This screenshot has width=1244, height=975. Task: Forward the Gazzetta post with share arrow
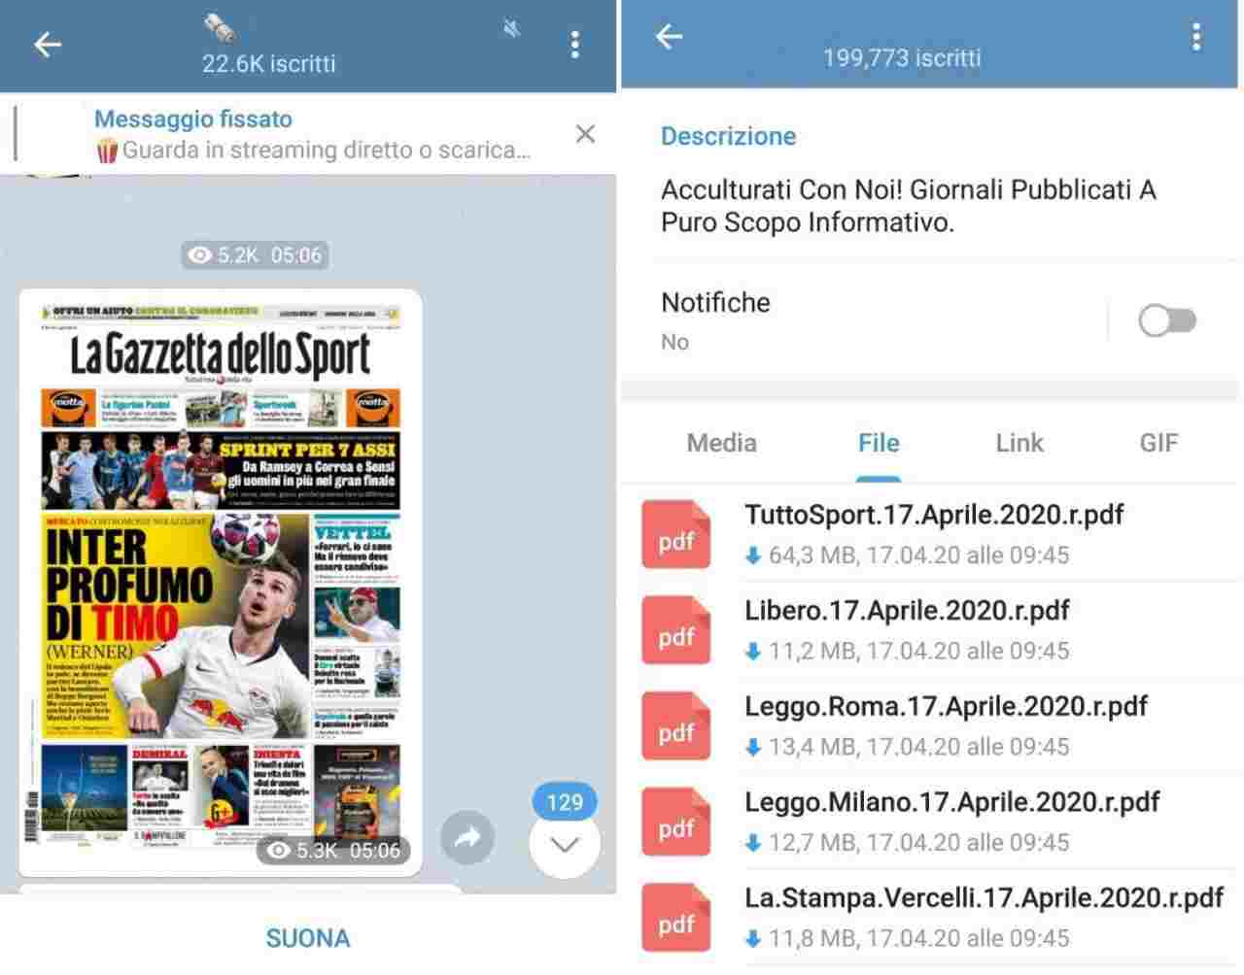click(467, 837)
